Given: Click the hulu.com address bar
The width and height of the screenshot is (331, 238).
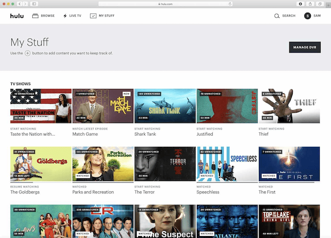Looking at the screenshot, I should (x=165, y=4).
